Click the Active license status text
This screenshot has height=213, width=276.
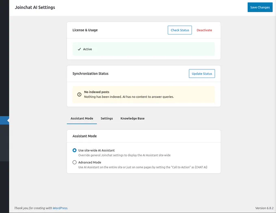(88, 49)
